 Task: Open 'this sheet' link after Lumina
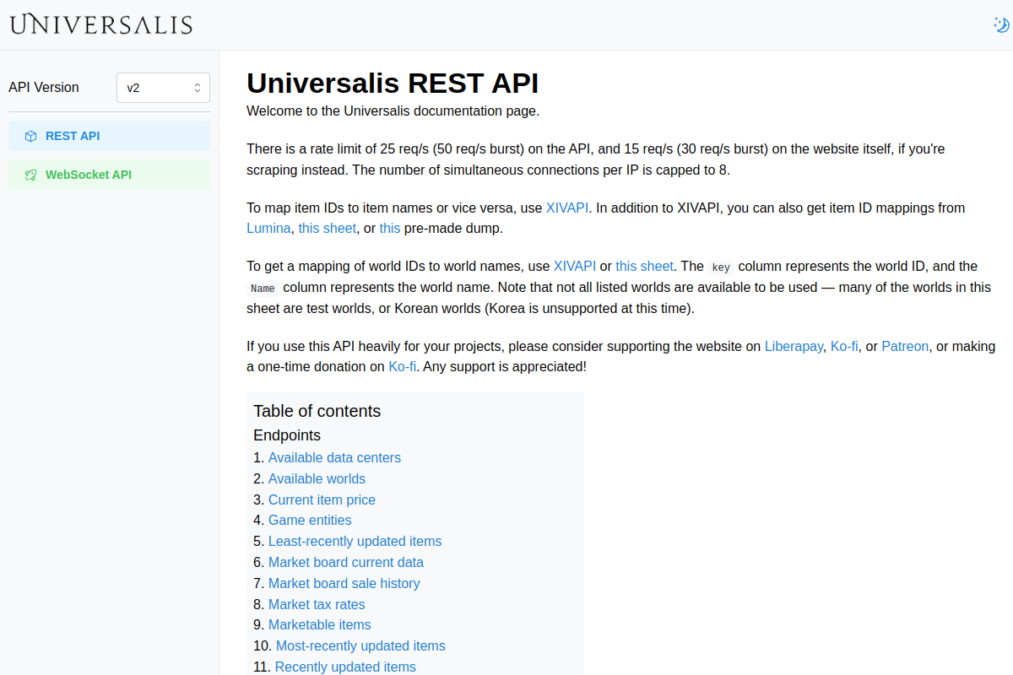(328, 228)
